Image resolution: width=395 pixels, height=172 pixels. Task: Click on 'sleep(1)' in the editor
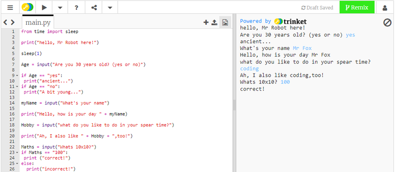[x=32, y=54]
